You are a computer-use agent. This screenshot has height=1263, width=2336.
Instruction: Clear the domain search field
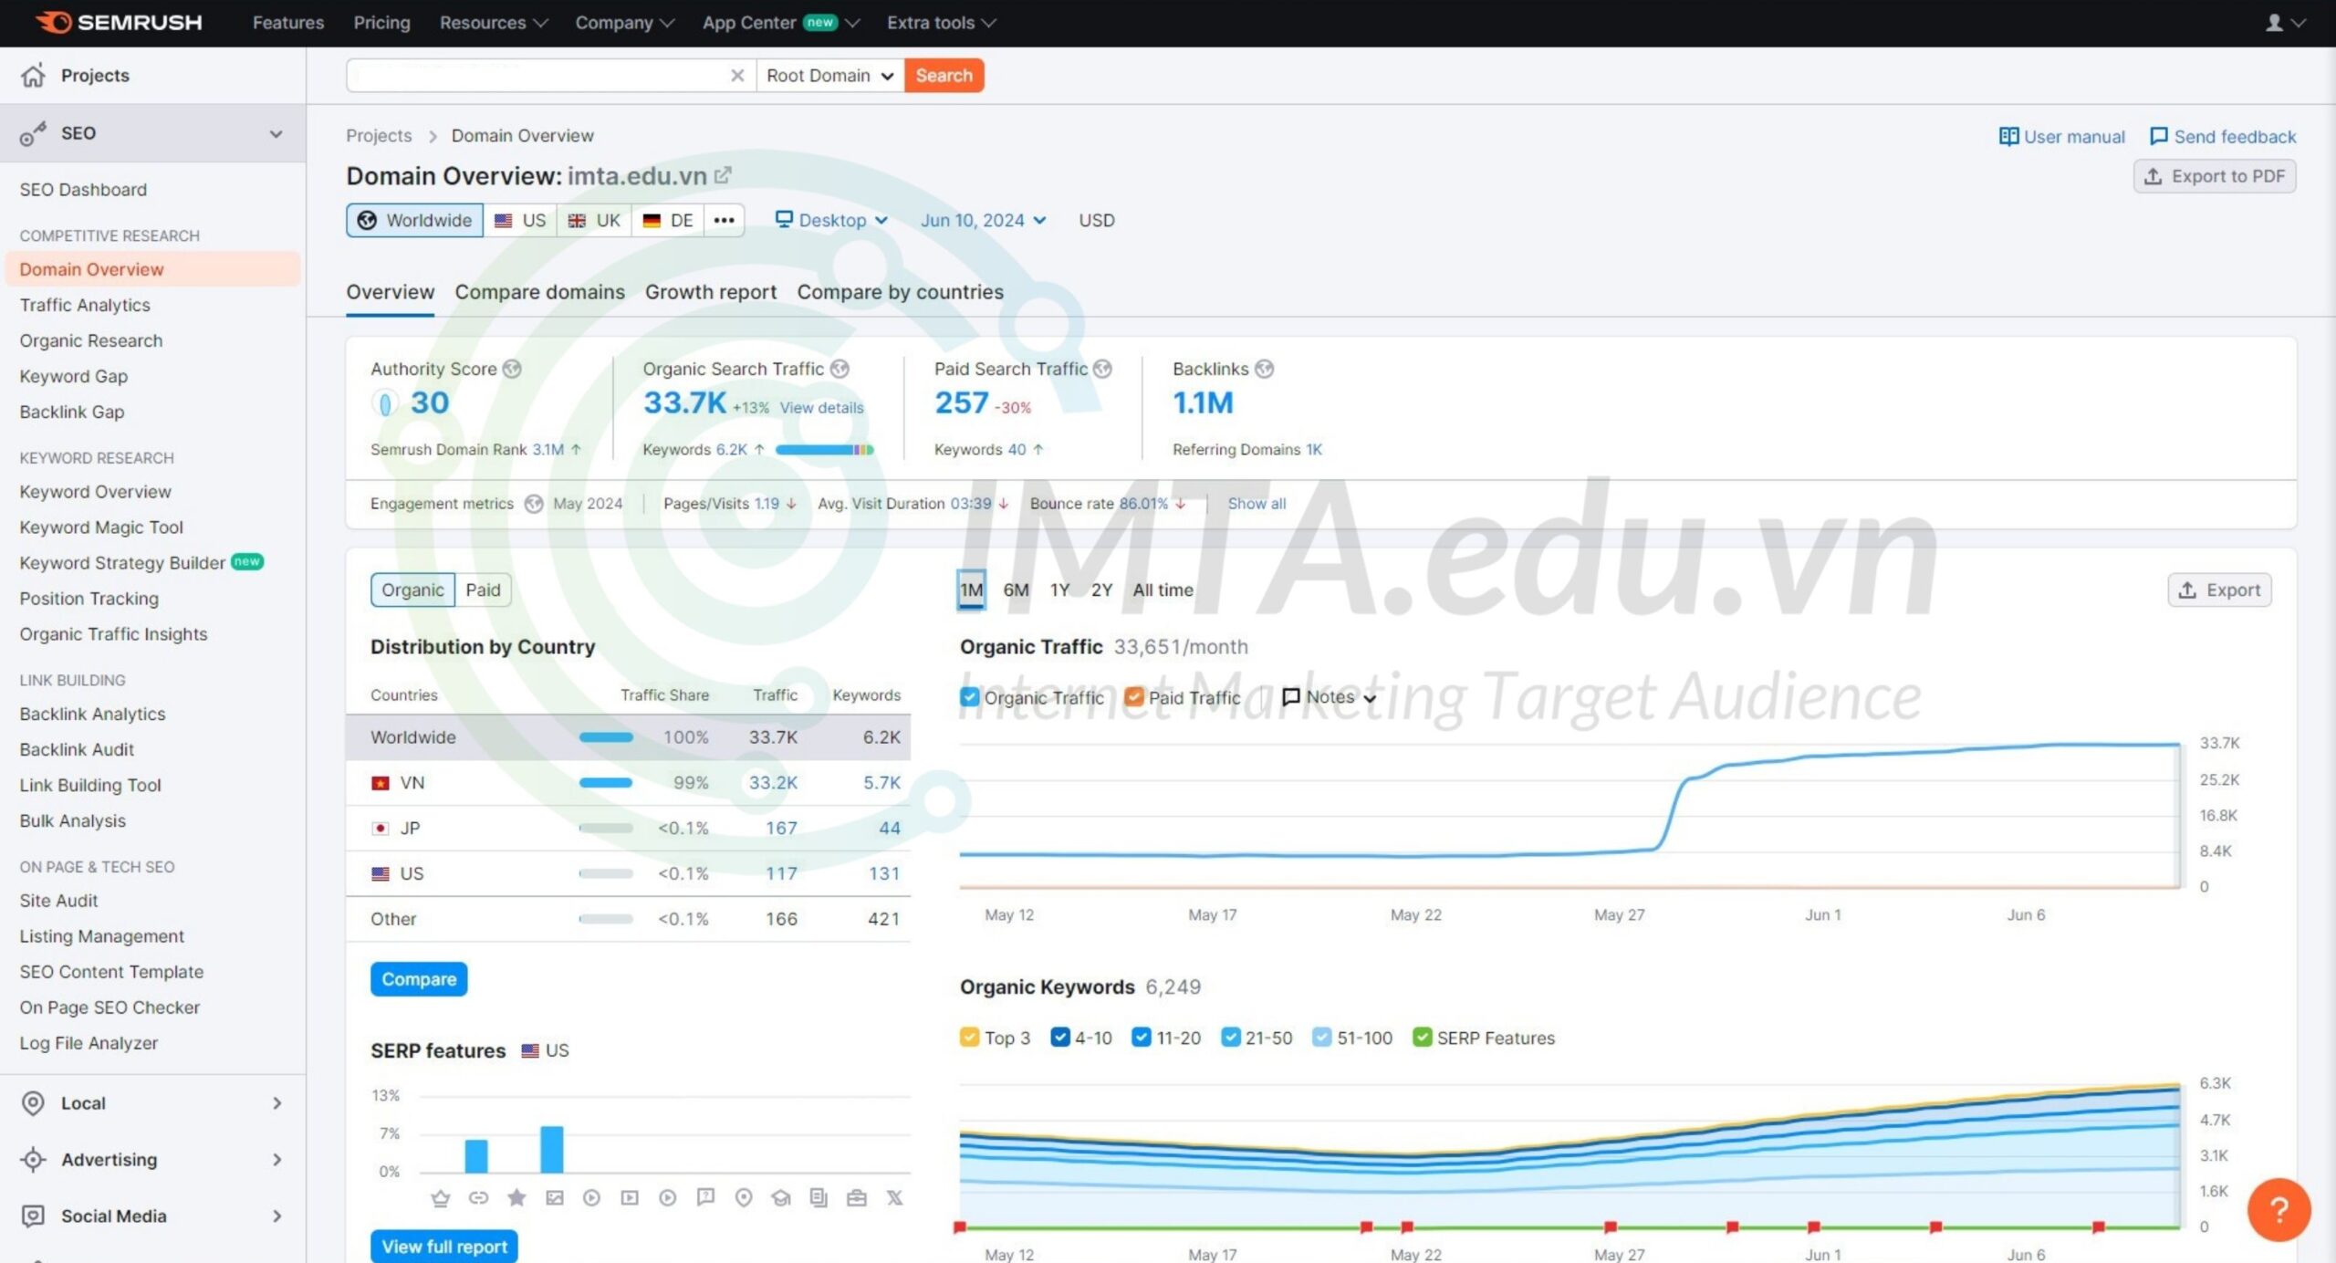pyautogui.click(x=737, y=75)
